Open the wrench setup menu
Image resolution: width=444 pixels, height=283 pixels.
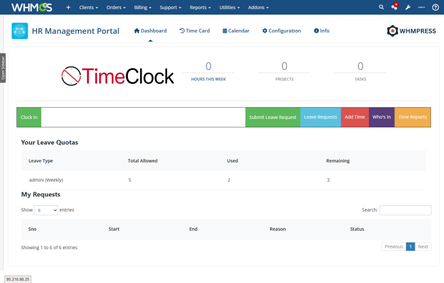[408, 7]
